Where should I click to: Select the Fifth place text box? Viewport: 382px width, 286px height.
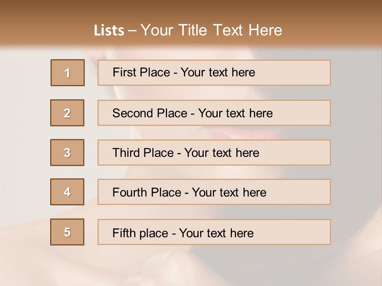(x=214, y=232)
